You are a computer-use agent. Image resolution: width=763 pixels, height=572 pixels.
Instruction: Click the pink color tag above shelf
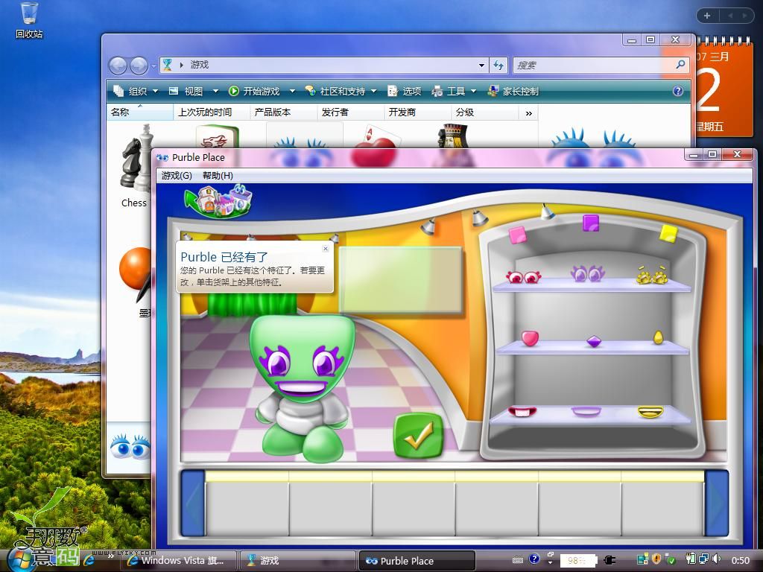point(517,235)
